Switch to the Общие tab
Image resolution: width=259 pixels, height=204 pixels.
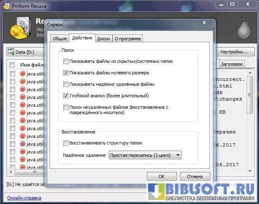[x=60, y=39]
